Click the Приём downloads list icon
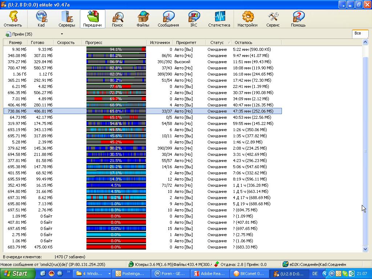 click(x=8, y=35)
